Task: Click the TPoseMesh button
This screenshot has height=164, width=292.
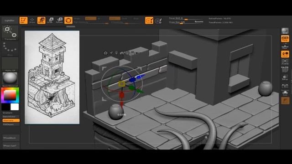Action: point(11,138)
